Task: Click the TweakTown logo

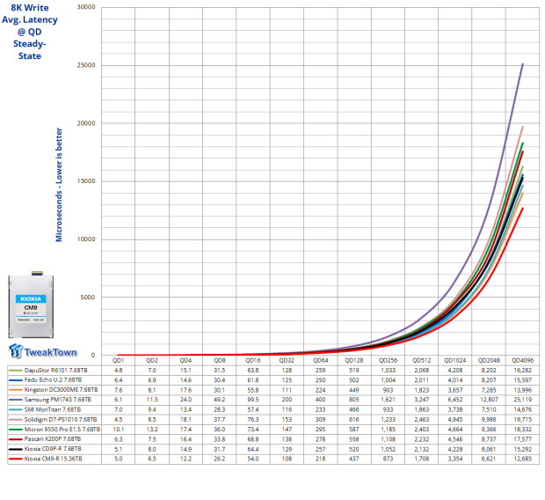Action: tap(42, 351)
